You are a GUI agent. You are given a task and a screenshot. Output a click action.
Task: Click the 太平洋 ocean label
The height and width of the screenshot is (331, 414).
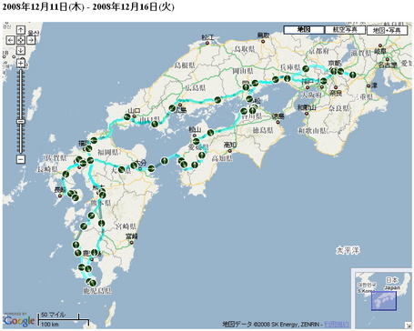(x=348, y=250)
